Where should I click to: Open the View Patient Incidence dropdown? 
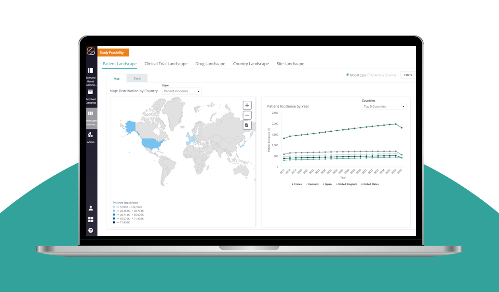tap(182, 91)
